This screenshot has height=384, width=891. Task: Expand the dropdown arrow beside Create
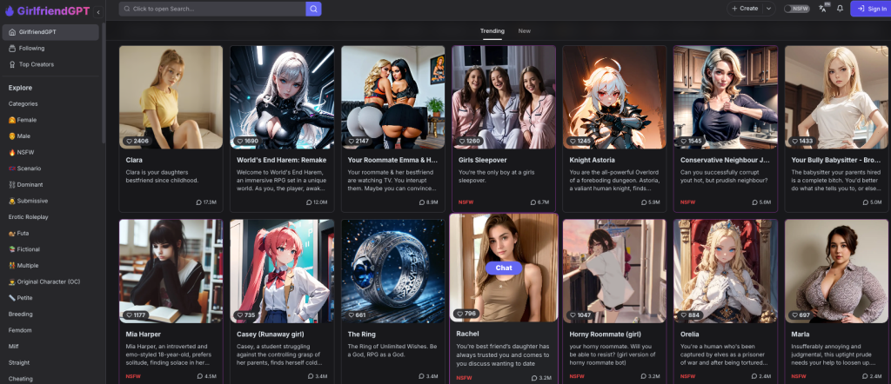point(768,9)
